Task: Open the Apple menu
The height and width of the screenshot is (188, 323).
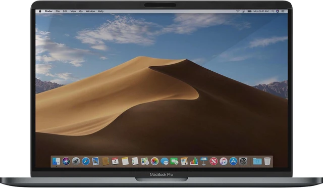Action: [40, 11]
